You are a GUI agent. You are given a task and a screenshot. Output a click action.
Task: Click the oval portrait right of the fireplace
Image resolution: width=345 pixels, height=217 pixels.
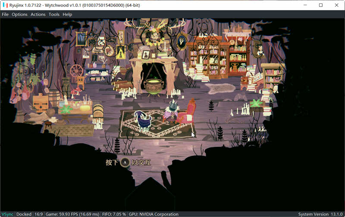point(182,42)
